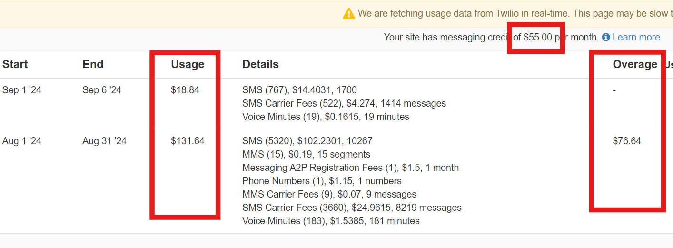Click the Messaging A2P Registration Fees line

pos(350,168)
